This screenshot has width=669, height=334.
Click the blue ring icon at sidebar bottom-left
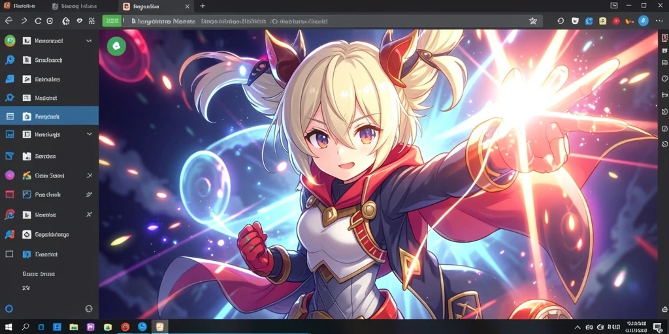point(9,309)
